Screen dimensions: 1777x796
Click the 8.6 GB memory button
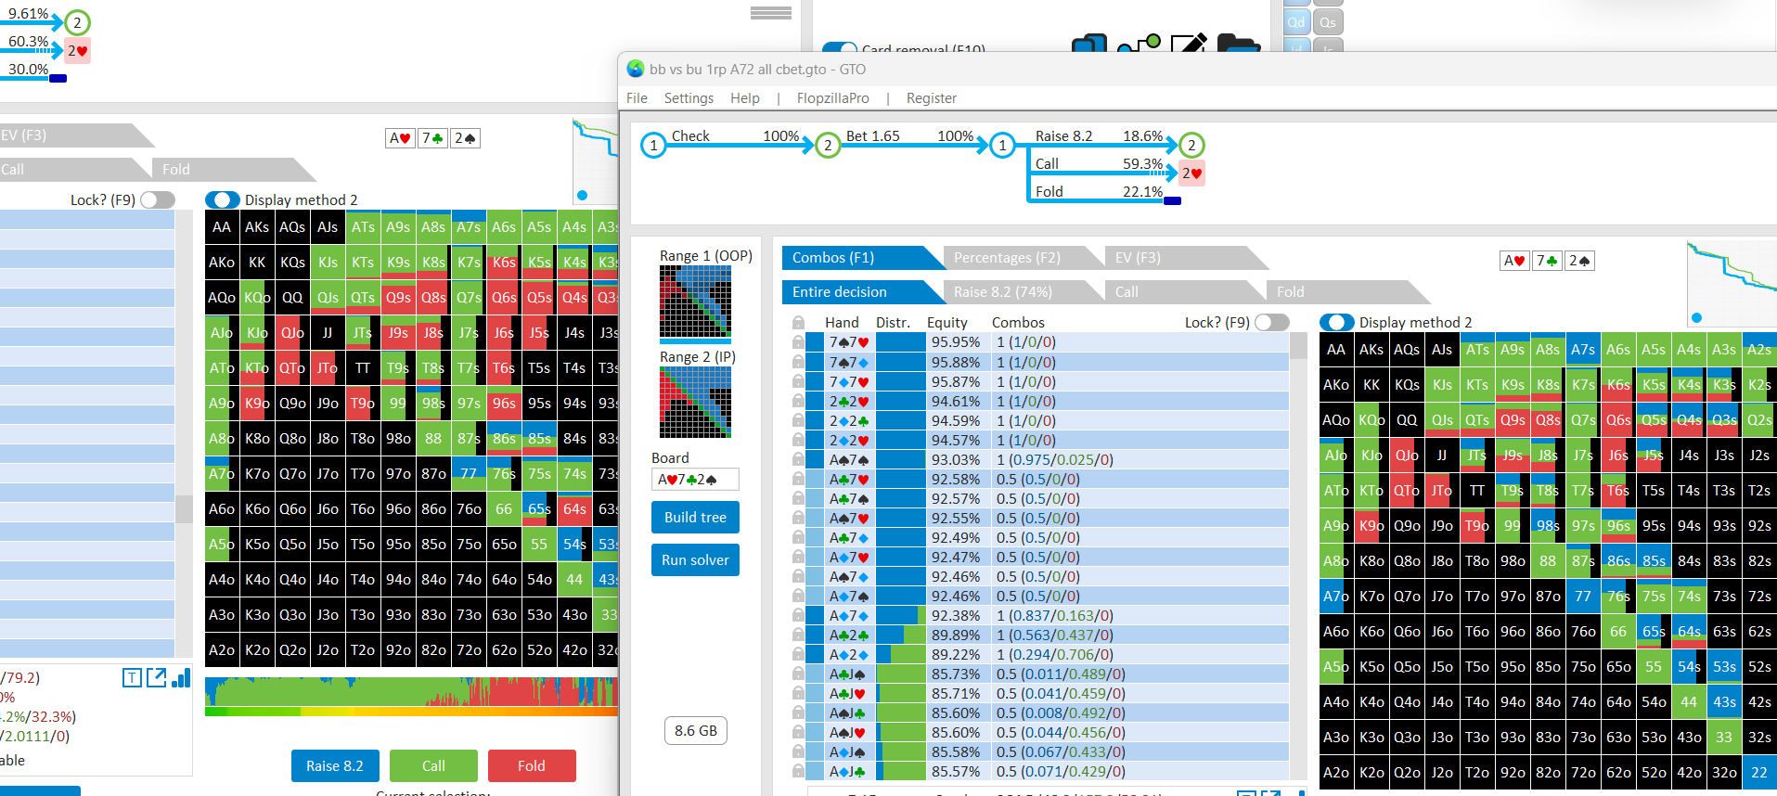tap(696, 731)
